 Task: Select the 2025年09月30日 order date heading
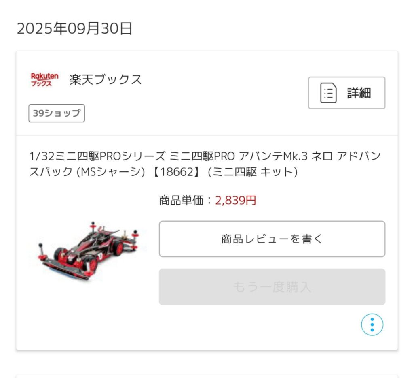click(74, 28)
